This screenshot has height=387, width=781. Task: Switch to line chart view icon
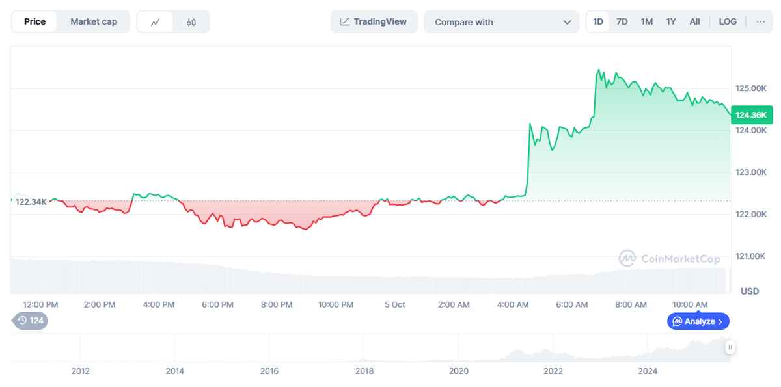[155, 21]
